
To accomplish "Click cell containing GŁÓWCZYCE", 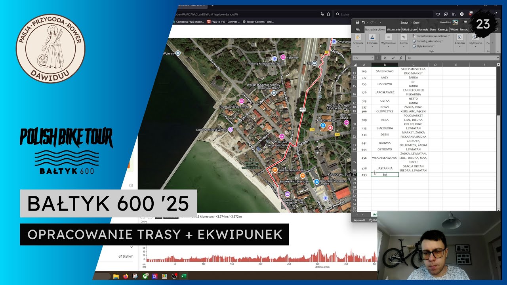I will pos(385,111).
